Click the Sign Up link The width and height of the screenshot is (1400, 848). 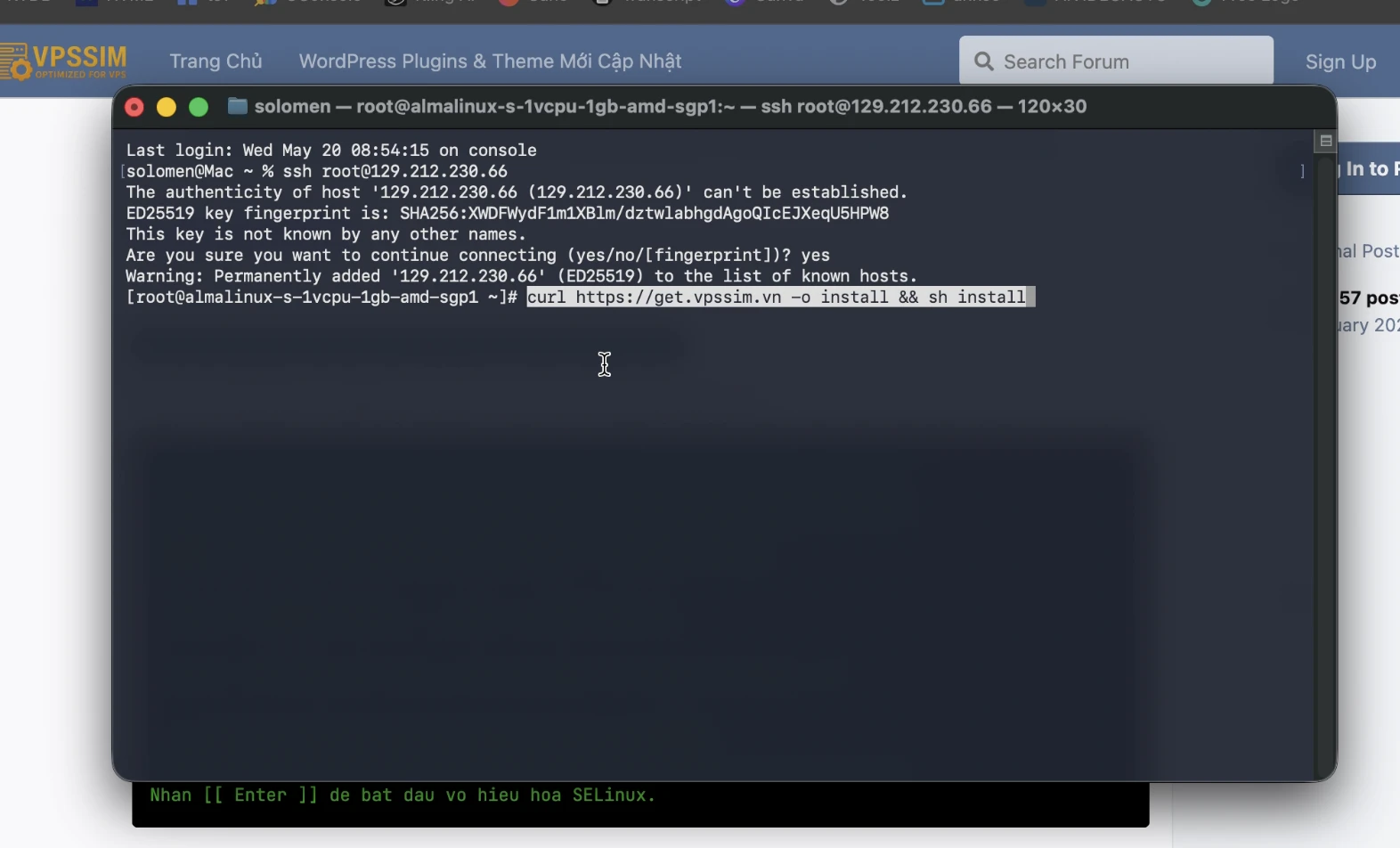(x=1340, y=61)
